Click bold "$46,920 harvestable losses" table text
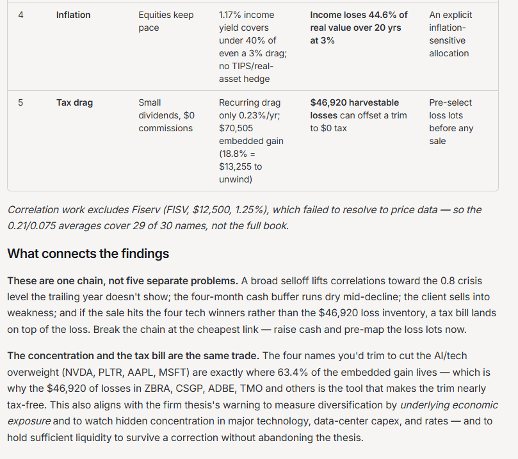 click(x=355, y=109)
